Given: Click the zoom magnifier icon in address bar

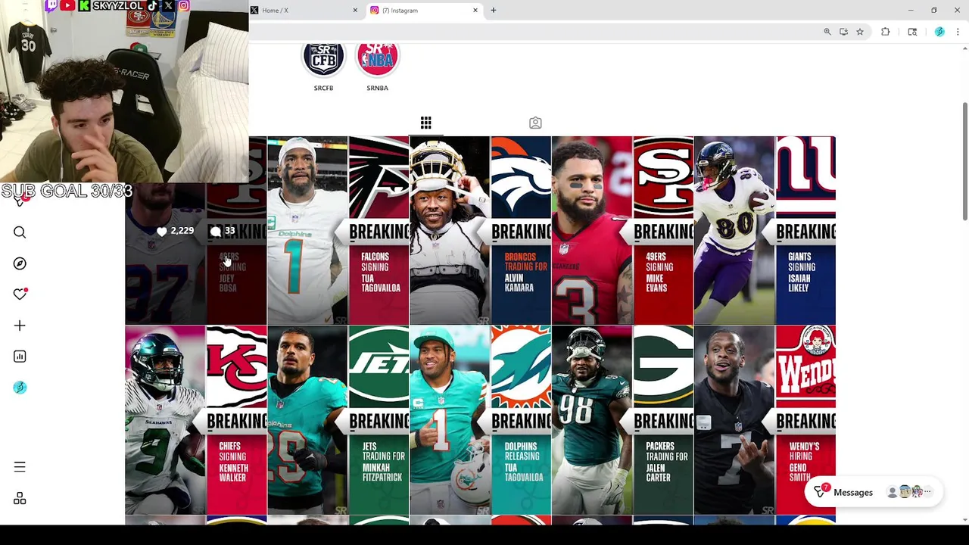Looking at the screenshot, I should pos(827,32).
